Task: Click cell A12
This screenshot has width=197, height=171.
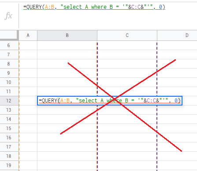Action: [x=28, y=101]
